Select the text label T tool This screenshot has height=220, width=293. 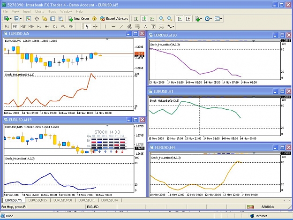pos(153,27)
